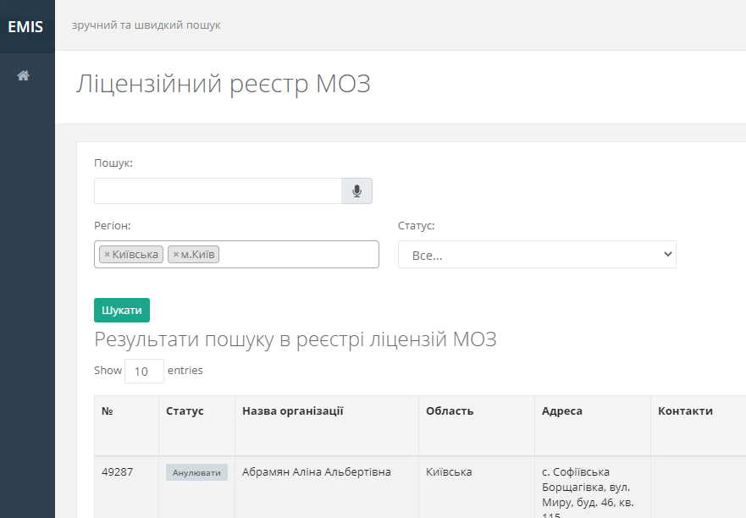Open the Статус dropdown showing Все...
This screenshot has height=518, width=746.
(537, 255)
